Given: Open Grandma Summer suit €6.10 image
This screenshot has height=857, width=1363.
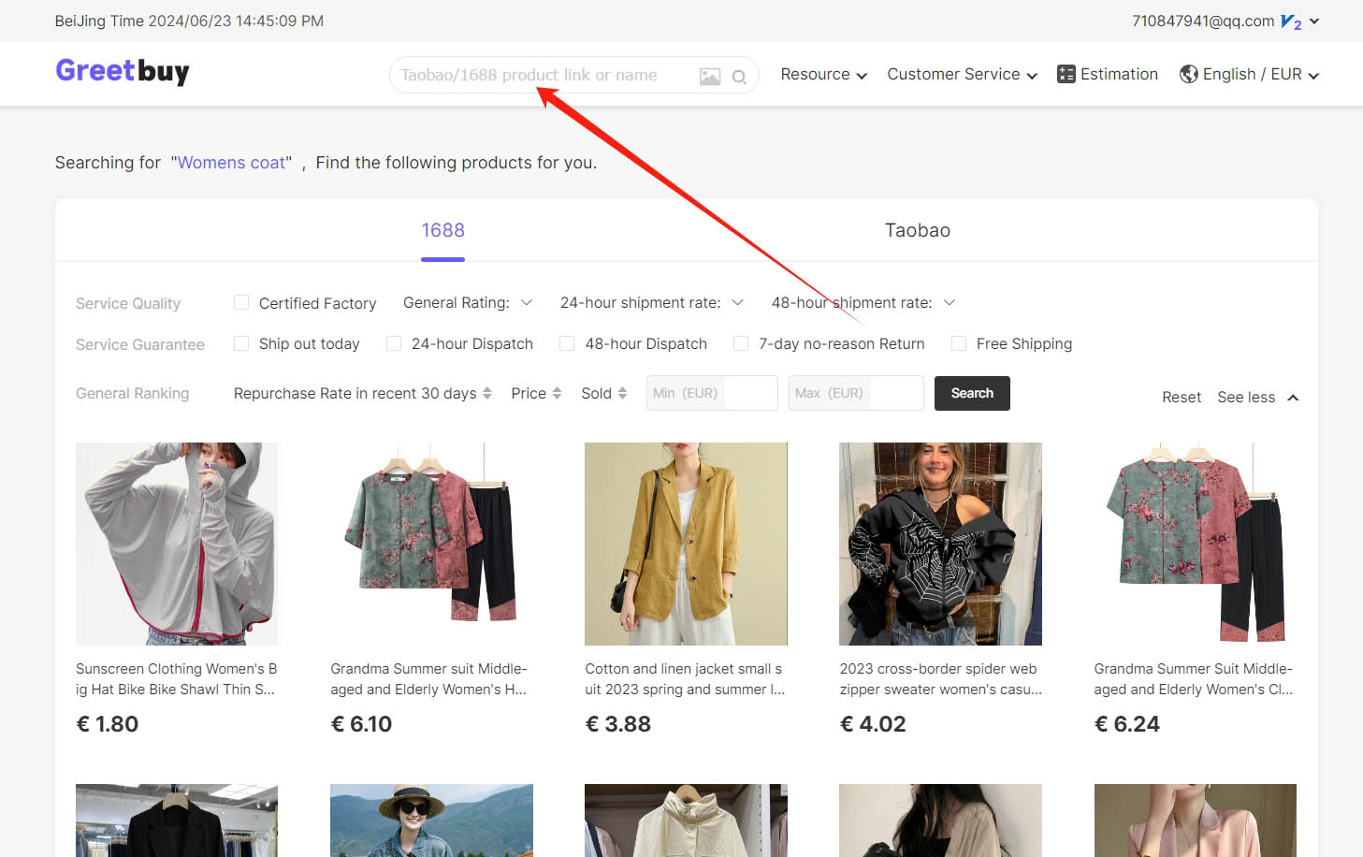Looking at the screenshot, I should pyautogui.click(x=431, y=544).
